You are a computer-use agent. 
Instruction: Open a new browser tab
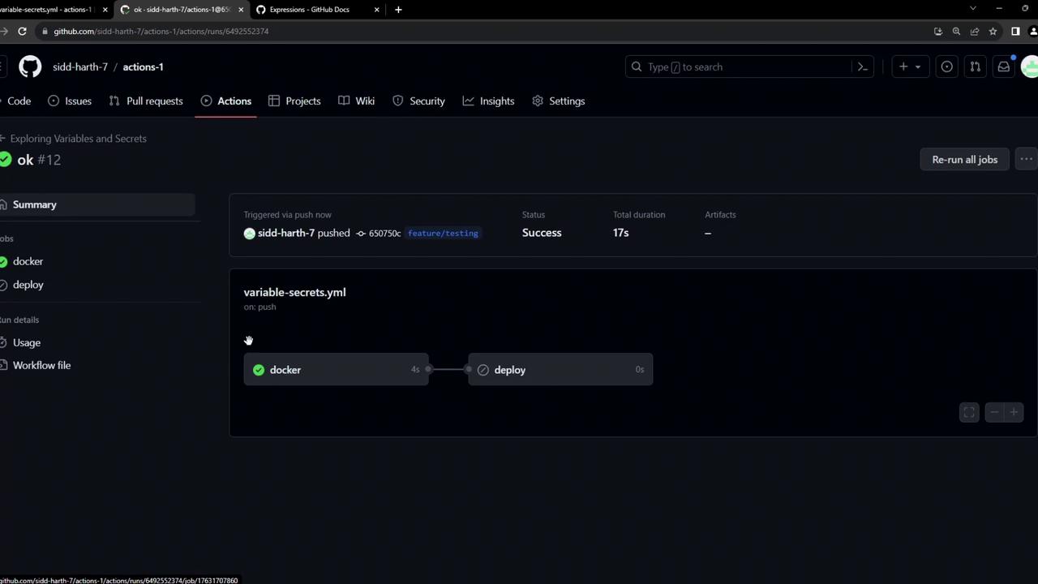398,10
